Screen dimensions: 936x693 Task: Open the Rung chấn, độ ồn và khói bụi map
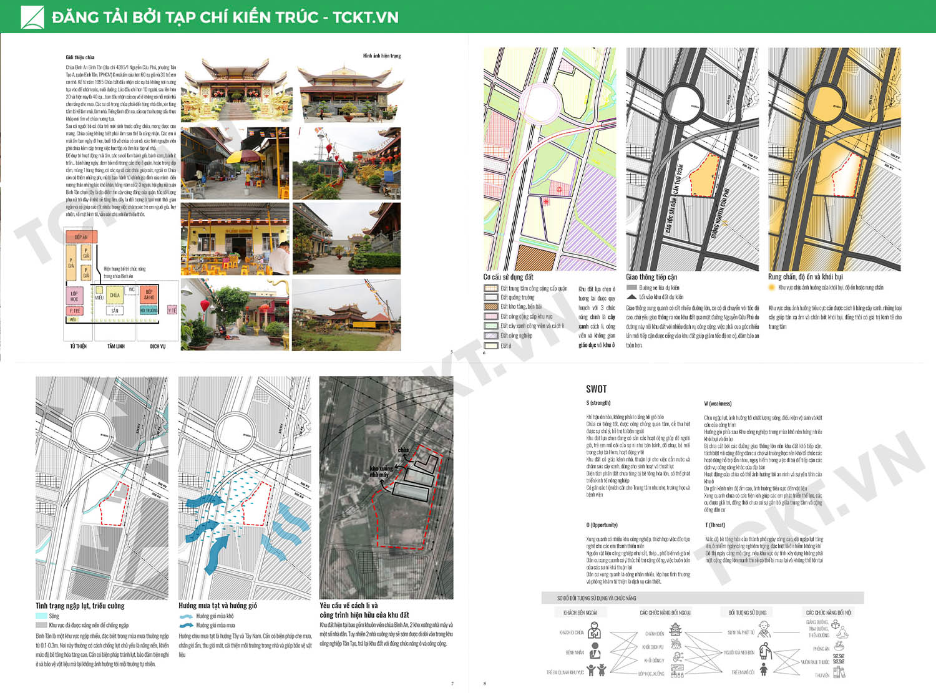835,160
